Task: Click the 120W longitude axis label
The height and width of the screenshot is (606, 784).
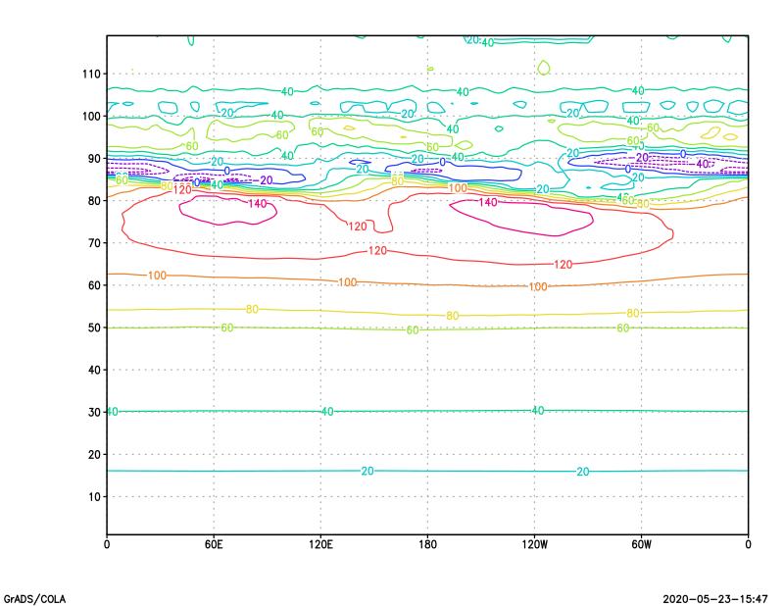Action: (x=534, y=543)
